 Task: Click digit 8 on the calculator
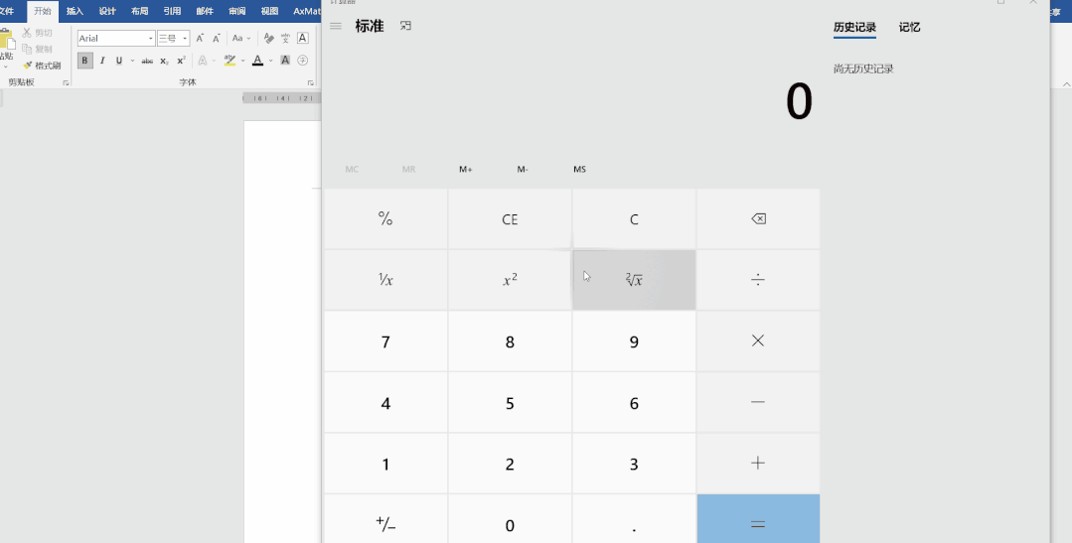pyautogui.click(x=510, y=340)
